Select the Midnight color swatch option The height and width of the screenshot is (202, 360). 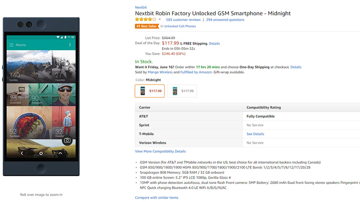coord(150,91)
